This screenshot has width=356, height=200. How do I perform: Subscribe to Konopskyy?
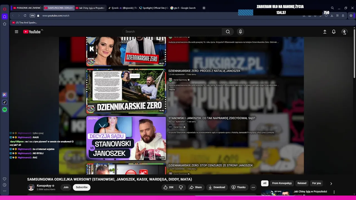(x=82, y=187)
